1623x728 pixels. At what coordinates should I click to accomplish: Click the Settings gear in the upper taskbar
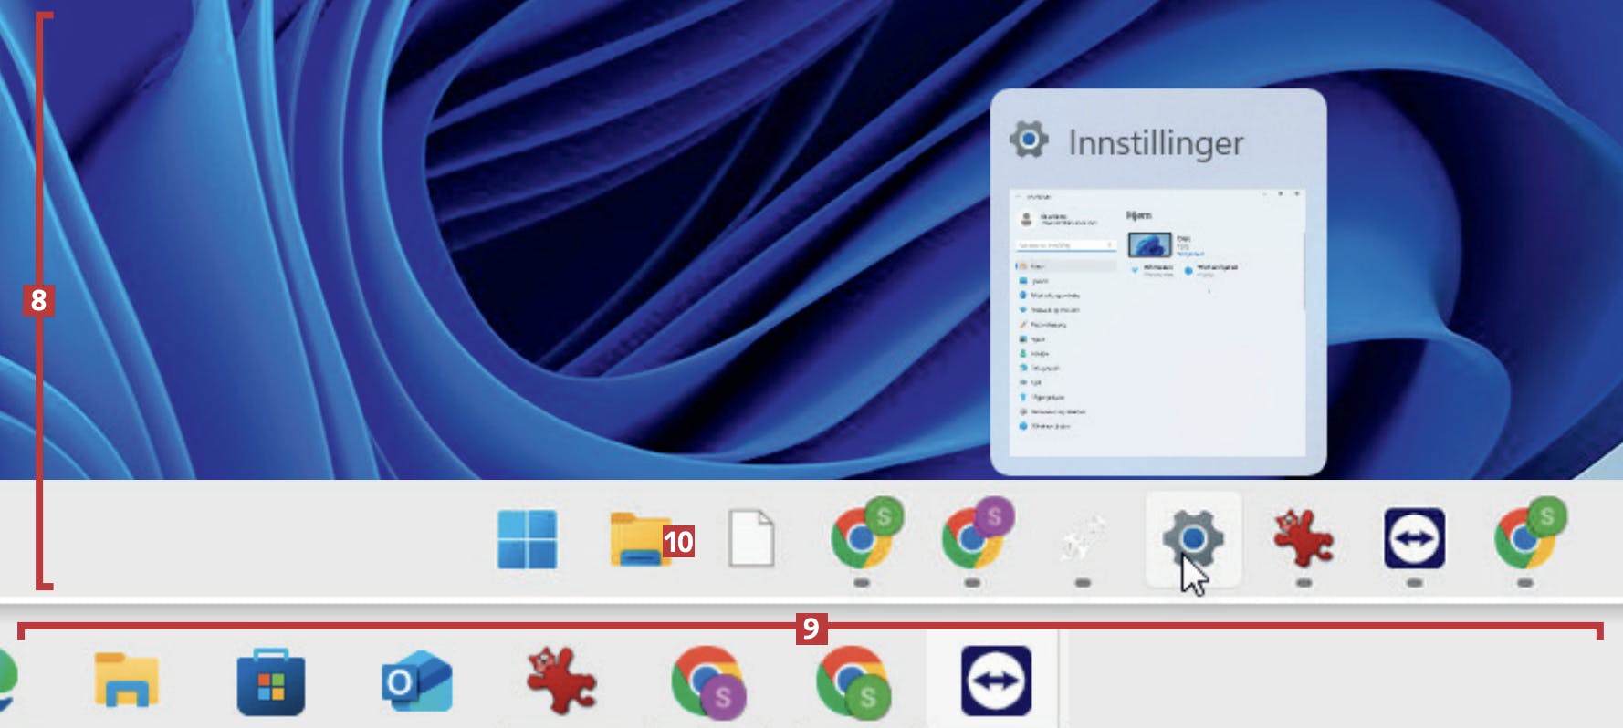pos(1192,539)
